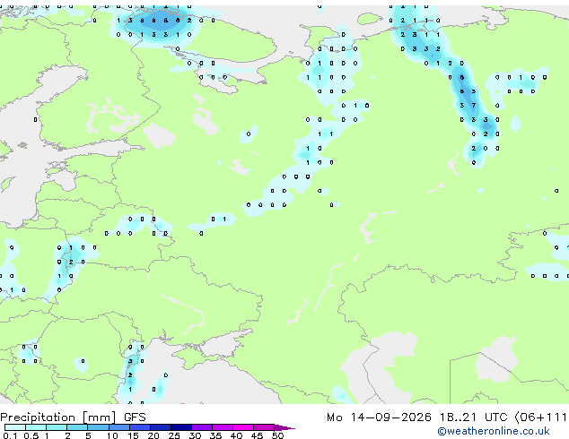Select the 25-30 mm dark navy legend swatch

(181, 427)
